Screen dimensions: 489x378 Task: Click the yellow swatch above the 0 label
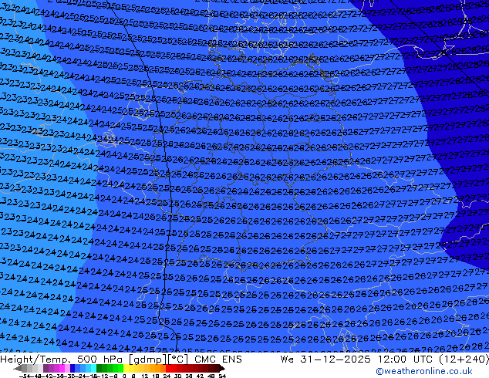click(x=126, y=368)
